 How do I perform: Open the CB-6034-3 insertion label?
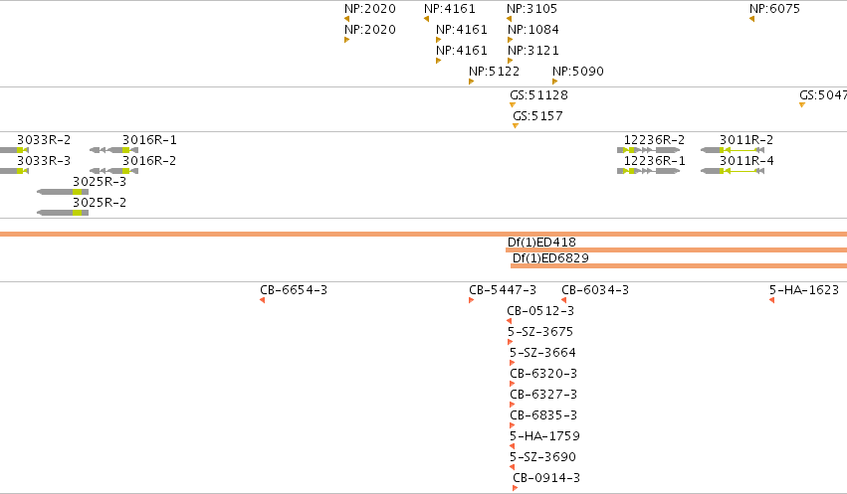tap(595, 290)
